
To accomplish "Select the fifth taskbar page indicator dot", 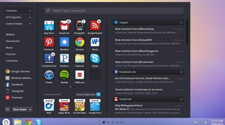I will click(122, 122).
